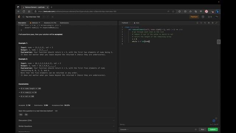Image resolution: width=236 pixels, height=133 pixels.
Task: Click the Ln 7 cursor position indicator
Action: (214, 125)
